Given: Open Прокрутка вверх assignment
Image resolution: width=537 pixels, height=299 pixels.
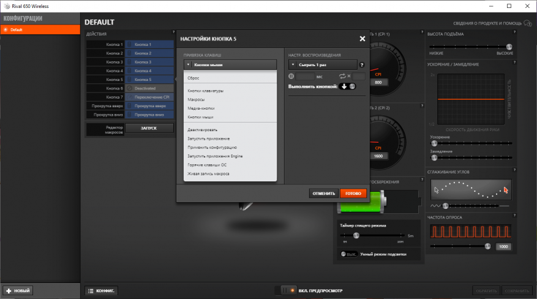Looking at the screenshot, I should tap(149, 106).
